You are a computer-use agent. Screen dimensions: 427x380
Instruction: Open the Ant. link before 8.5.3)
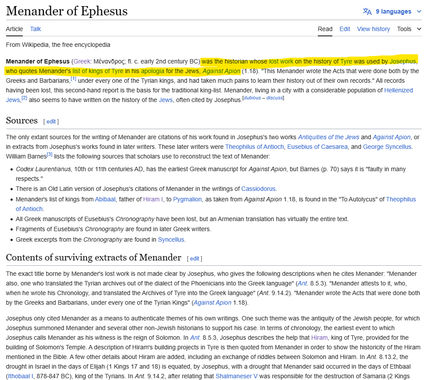[x=302, y=283]
